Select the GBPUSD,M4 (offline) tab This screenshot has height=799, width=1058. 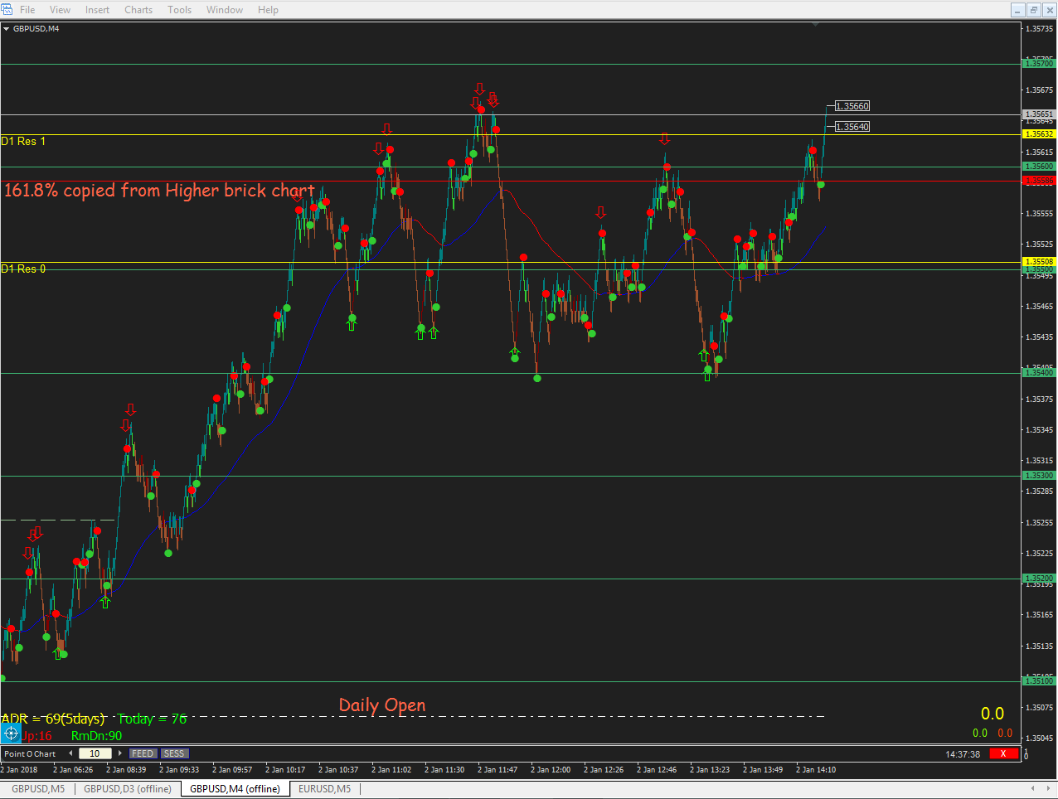[x=235, y=788]
